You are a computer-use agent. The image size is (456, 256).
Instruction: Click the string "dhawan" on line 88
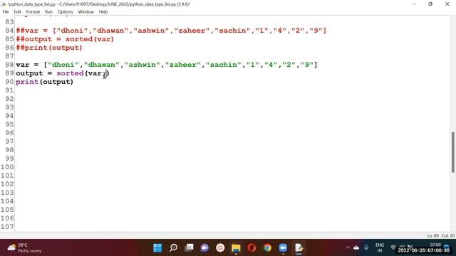[x=101, y=65]
